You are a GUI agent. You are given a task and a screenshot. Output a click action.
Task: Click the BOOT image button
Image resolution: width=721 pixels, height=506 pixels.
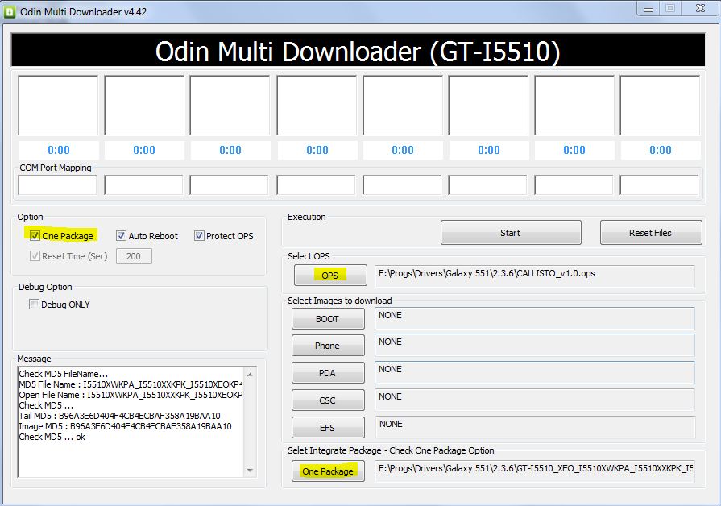[x=328, y=319]
